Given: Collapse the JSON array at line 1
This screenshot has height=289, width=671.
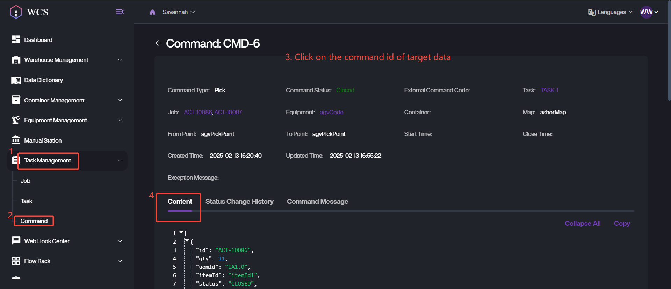Looking at the screenshot, I should 181,232.
